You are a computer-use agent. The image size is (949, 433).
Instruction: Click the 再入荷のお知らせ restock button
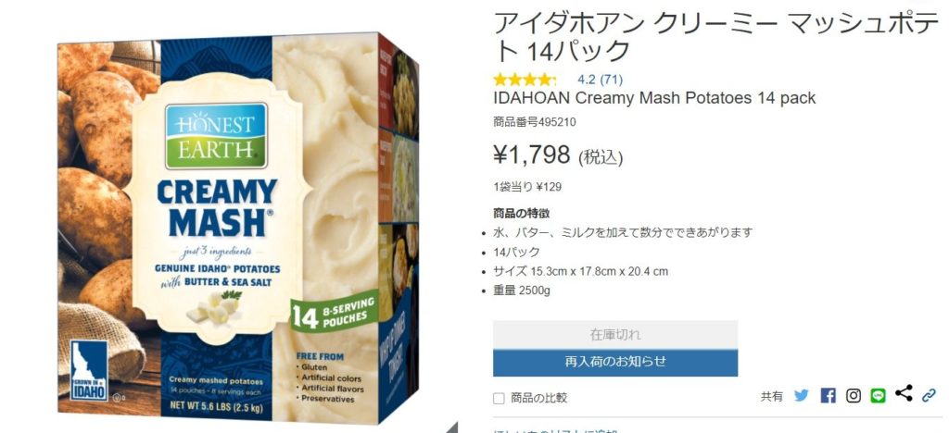(x=615, y=362)
